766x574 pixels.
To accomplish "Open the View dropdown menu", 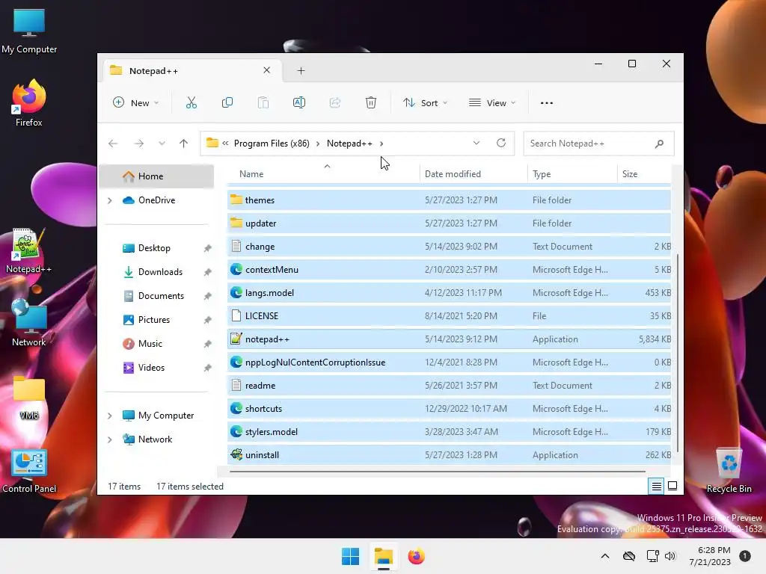I will pos(492,103).
